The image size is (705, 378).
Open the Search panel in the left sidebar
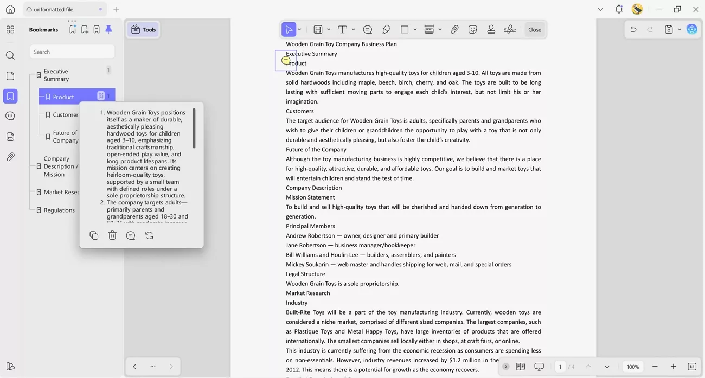[x=10, y=55]
